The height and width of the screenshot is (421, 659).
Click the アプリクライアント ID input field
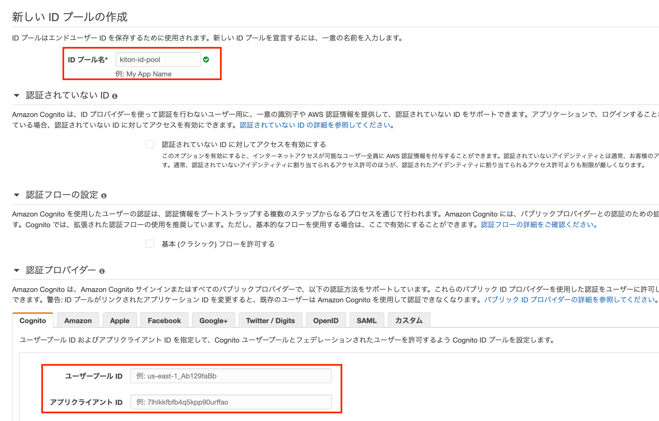[231, 402]
